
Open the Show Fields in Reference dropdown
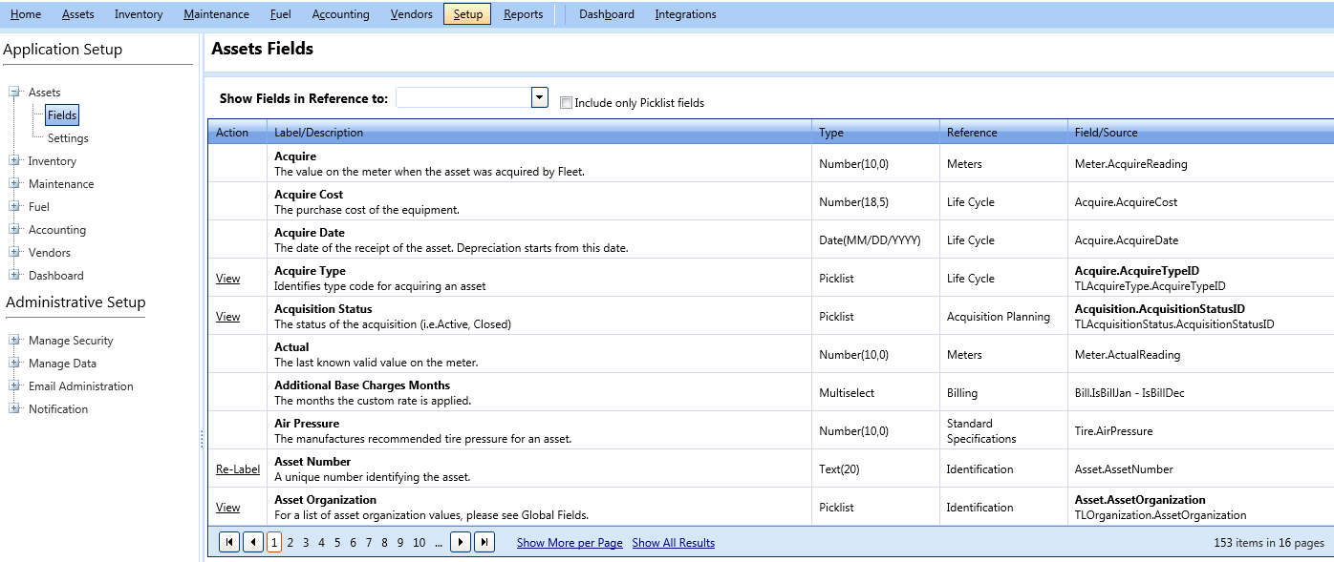[x=539, y=97]
